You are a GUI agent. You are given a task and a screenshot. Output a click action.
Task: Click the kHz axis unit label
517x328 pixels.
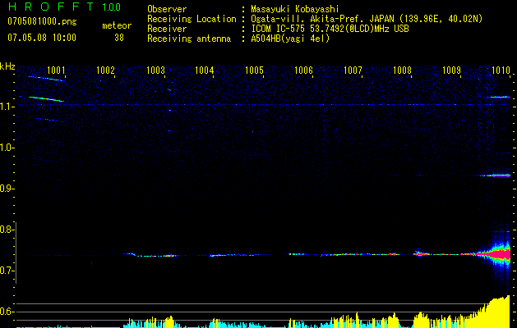pos(7,66)
